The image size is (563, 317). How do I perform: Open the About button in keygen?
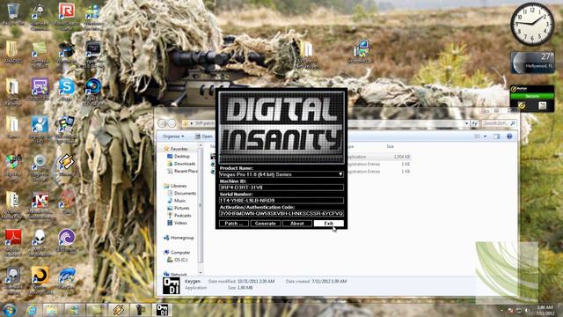(296, 224)
